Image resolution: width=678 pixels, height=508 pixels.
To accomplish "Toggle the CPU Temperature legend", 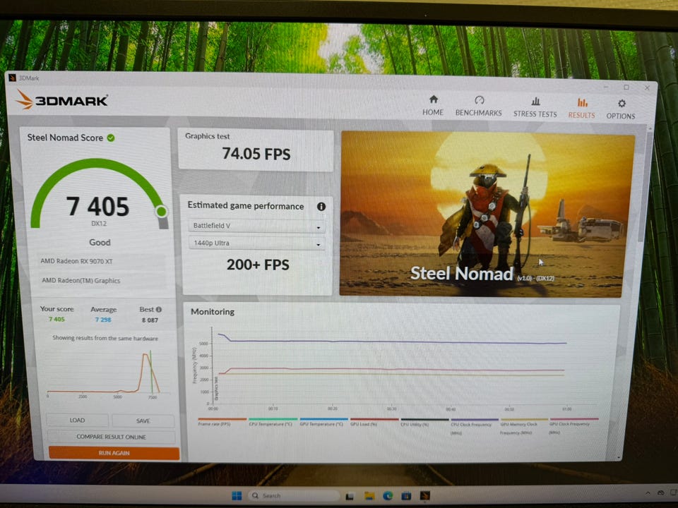I will (x=273, y=422).
